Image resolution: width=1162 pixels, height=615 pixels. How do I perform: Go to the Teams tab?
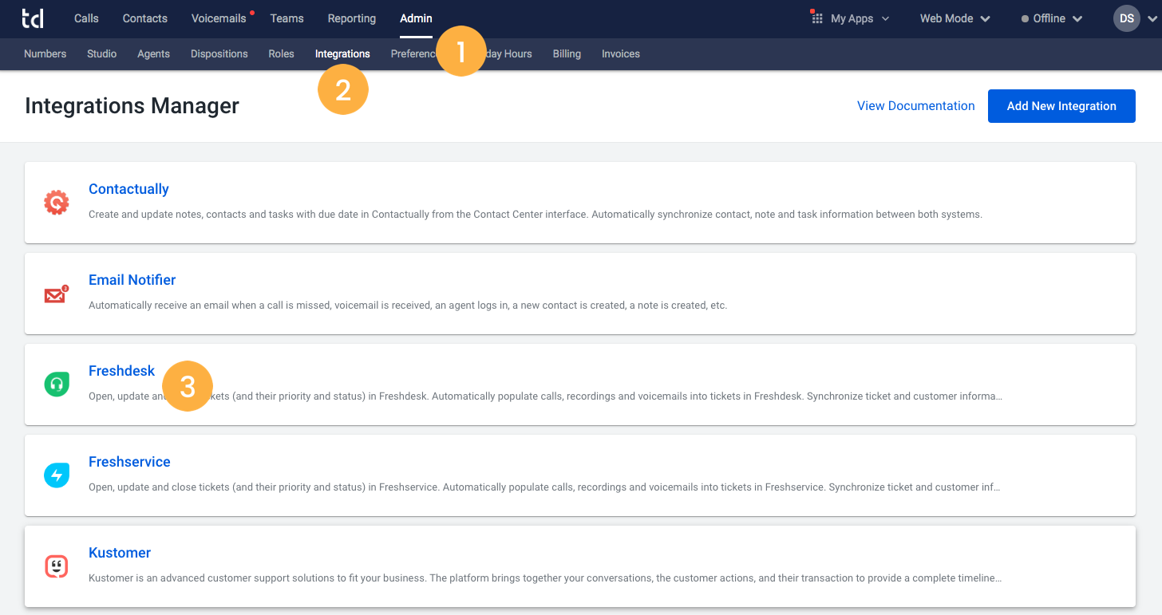(x=287, y=18)
